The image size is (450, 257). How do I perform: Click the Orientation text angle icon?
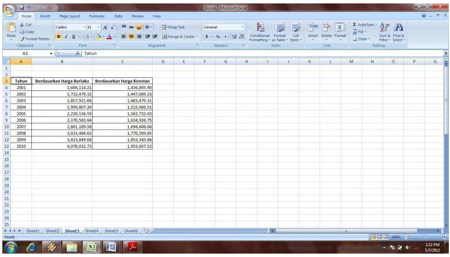click(148, 27)
